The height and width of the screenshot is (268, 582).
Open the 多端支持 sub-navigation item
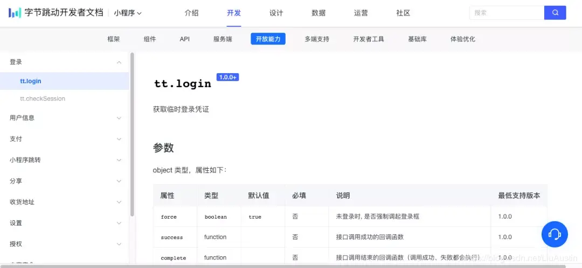pos(317,39)
